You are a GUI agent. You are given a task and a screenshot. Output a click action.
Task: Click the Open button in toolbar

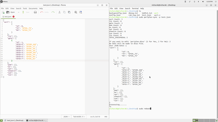click(11, 12)
